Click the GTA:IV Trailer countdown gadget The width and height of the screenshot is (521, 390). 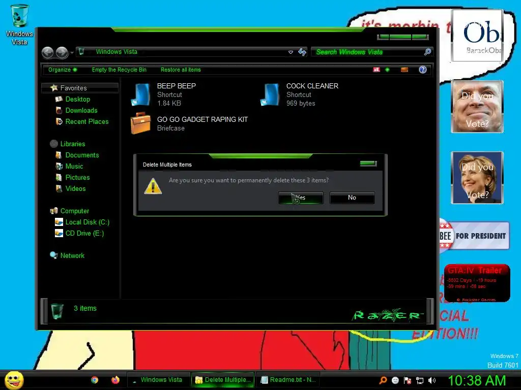pyautogui.click(x=477, y=283)
